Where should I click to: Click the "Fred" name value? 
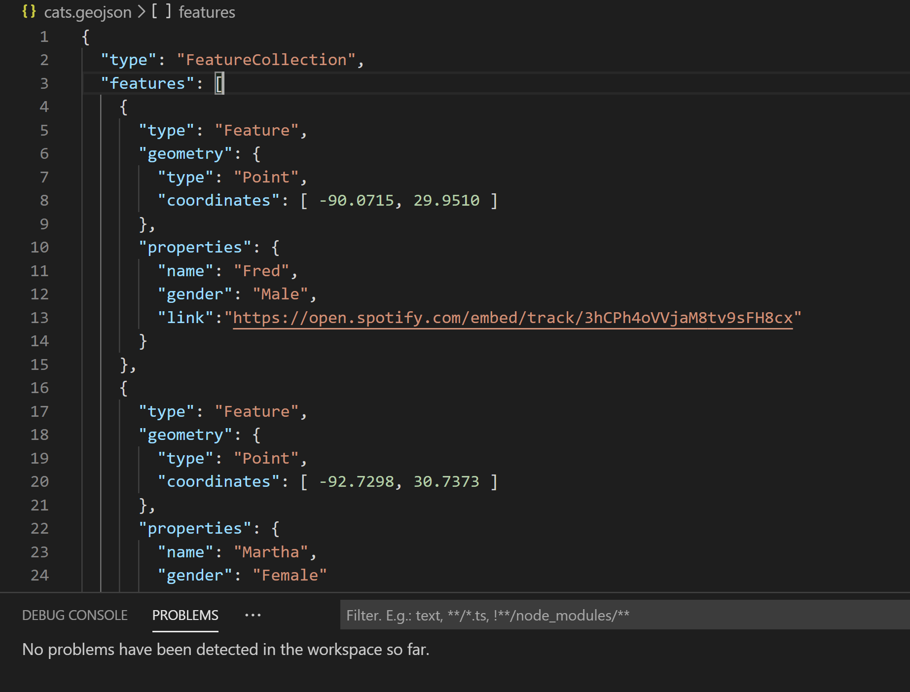tap(261, 271)
